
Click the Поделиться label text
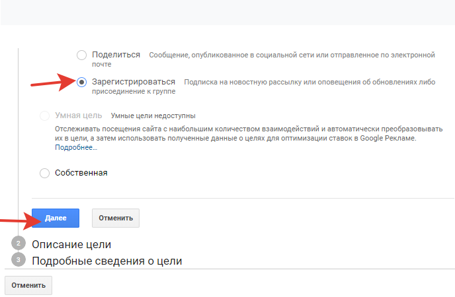point(116,54)
